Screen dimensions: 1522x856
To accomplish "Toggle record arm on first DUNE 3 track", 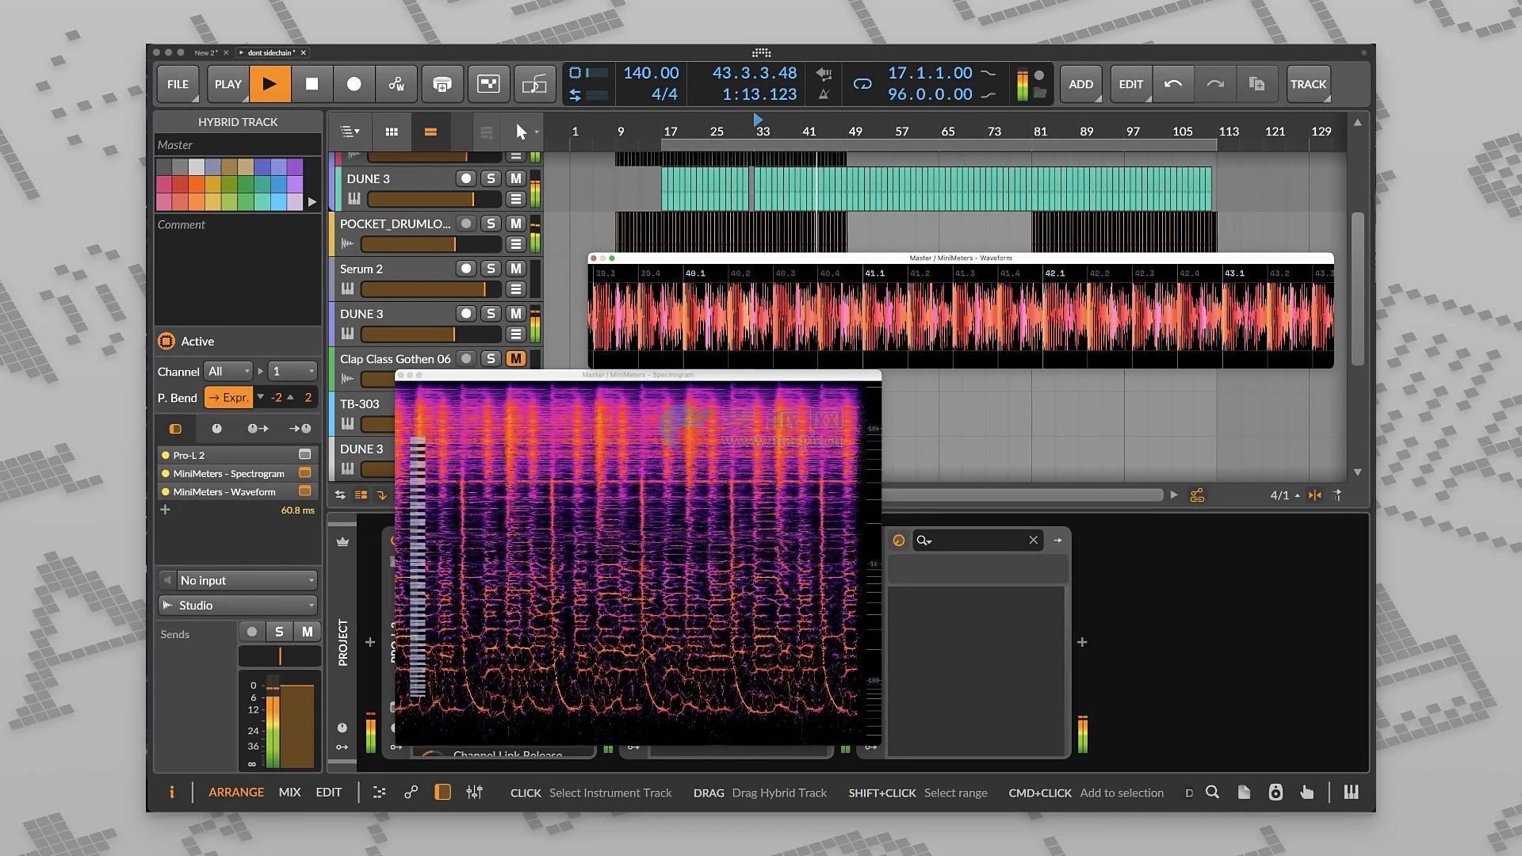I will click(466, 178).
